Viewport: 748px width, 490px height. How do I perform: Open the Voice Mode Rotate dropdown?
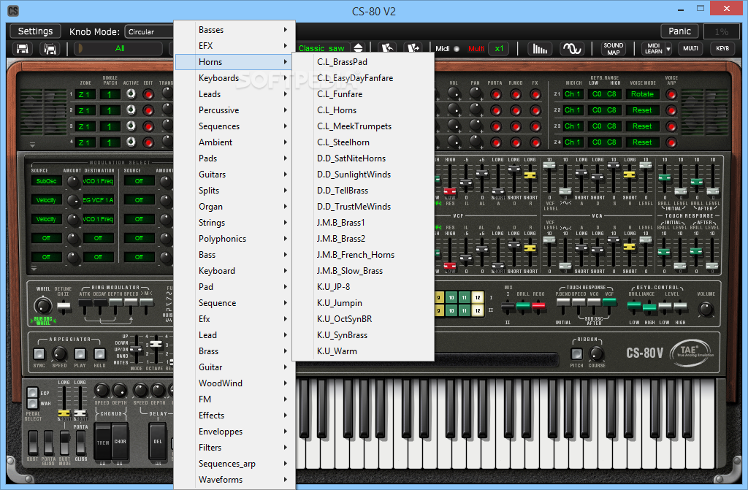[x=642, y=94]
